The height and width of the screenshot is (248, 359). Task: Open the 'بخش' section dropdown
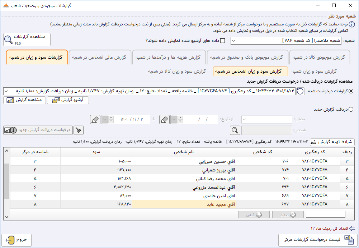point(267,120)
